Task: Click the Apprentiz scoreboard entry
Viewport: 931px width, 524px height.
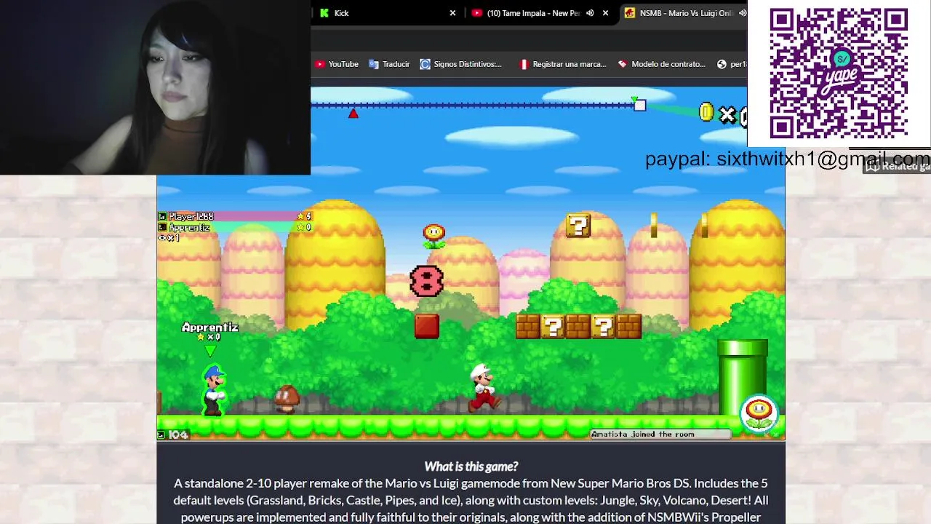Action: 234,228
